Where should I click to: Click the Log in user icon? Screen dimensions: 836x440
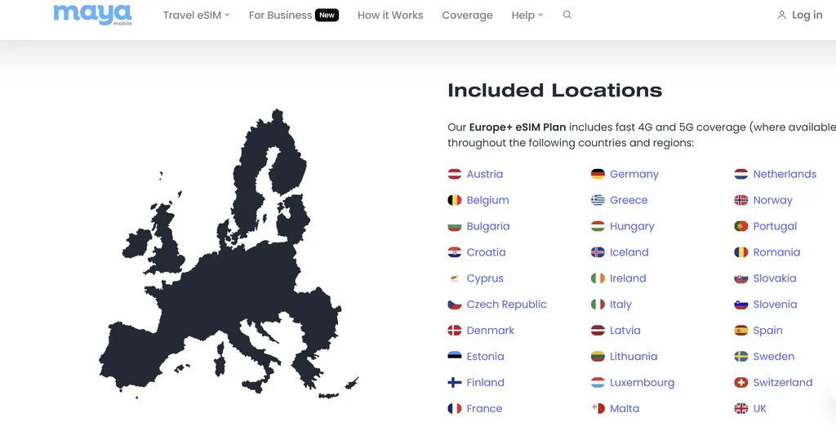[781, 16]
